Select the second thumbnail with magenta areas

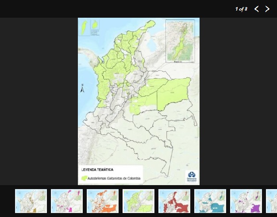67,201
